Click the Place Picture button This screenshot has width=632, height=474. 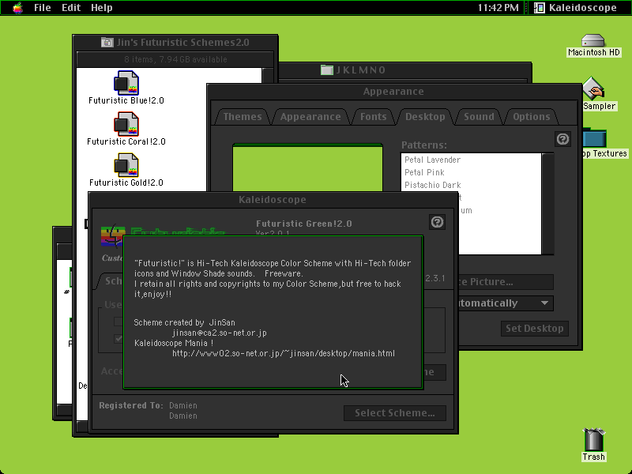click(x=506, y=282)
